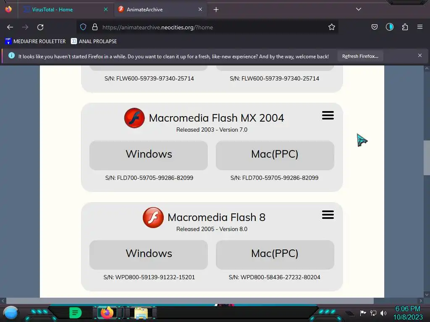Click the serial number WPD800-58436-27232-80204
Viewport: 430px width, 322px height.
pyautogui.click(x=280, y=277)
